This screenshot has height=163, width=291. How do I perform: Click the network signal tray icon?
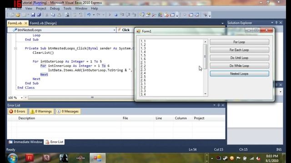click(x=251, y=158)
